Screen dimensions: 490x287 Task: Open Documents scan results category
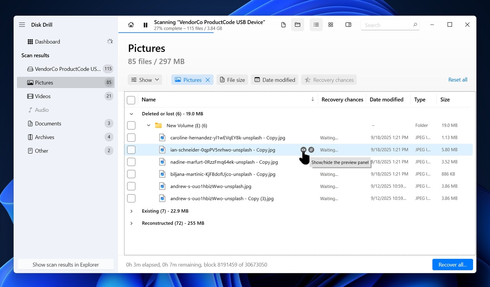pos(48,124)
